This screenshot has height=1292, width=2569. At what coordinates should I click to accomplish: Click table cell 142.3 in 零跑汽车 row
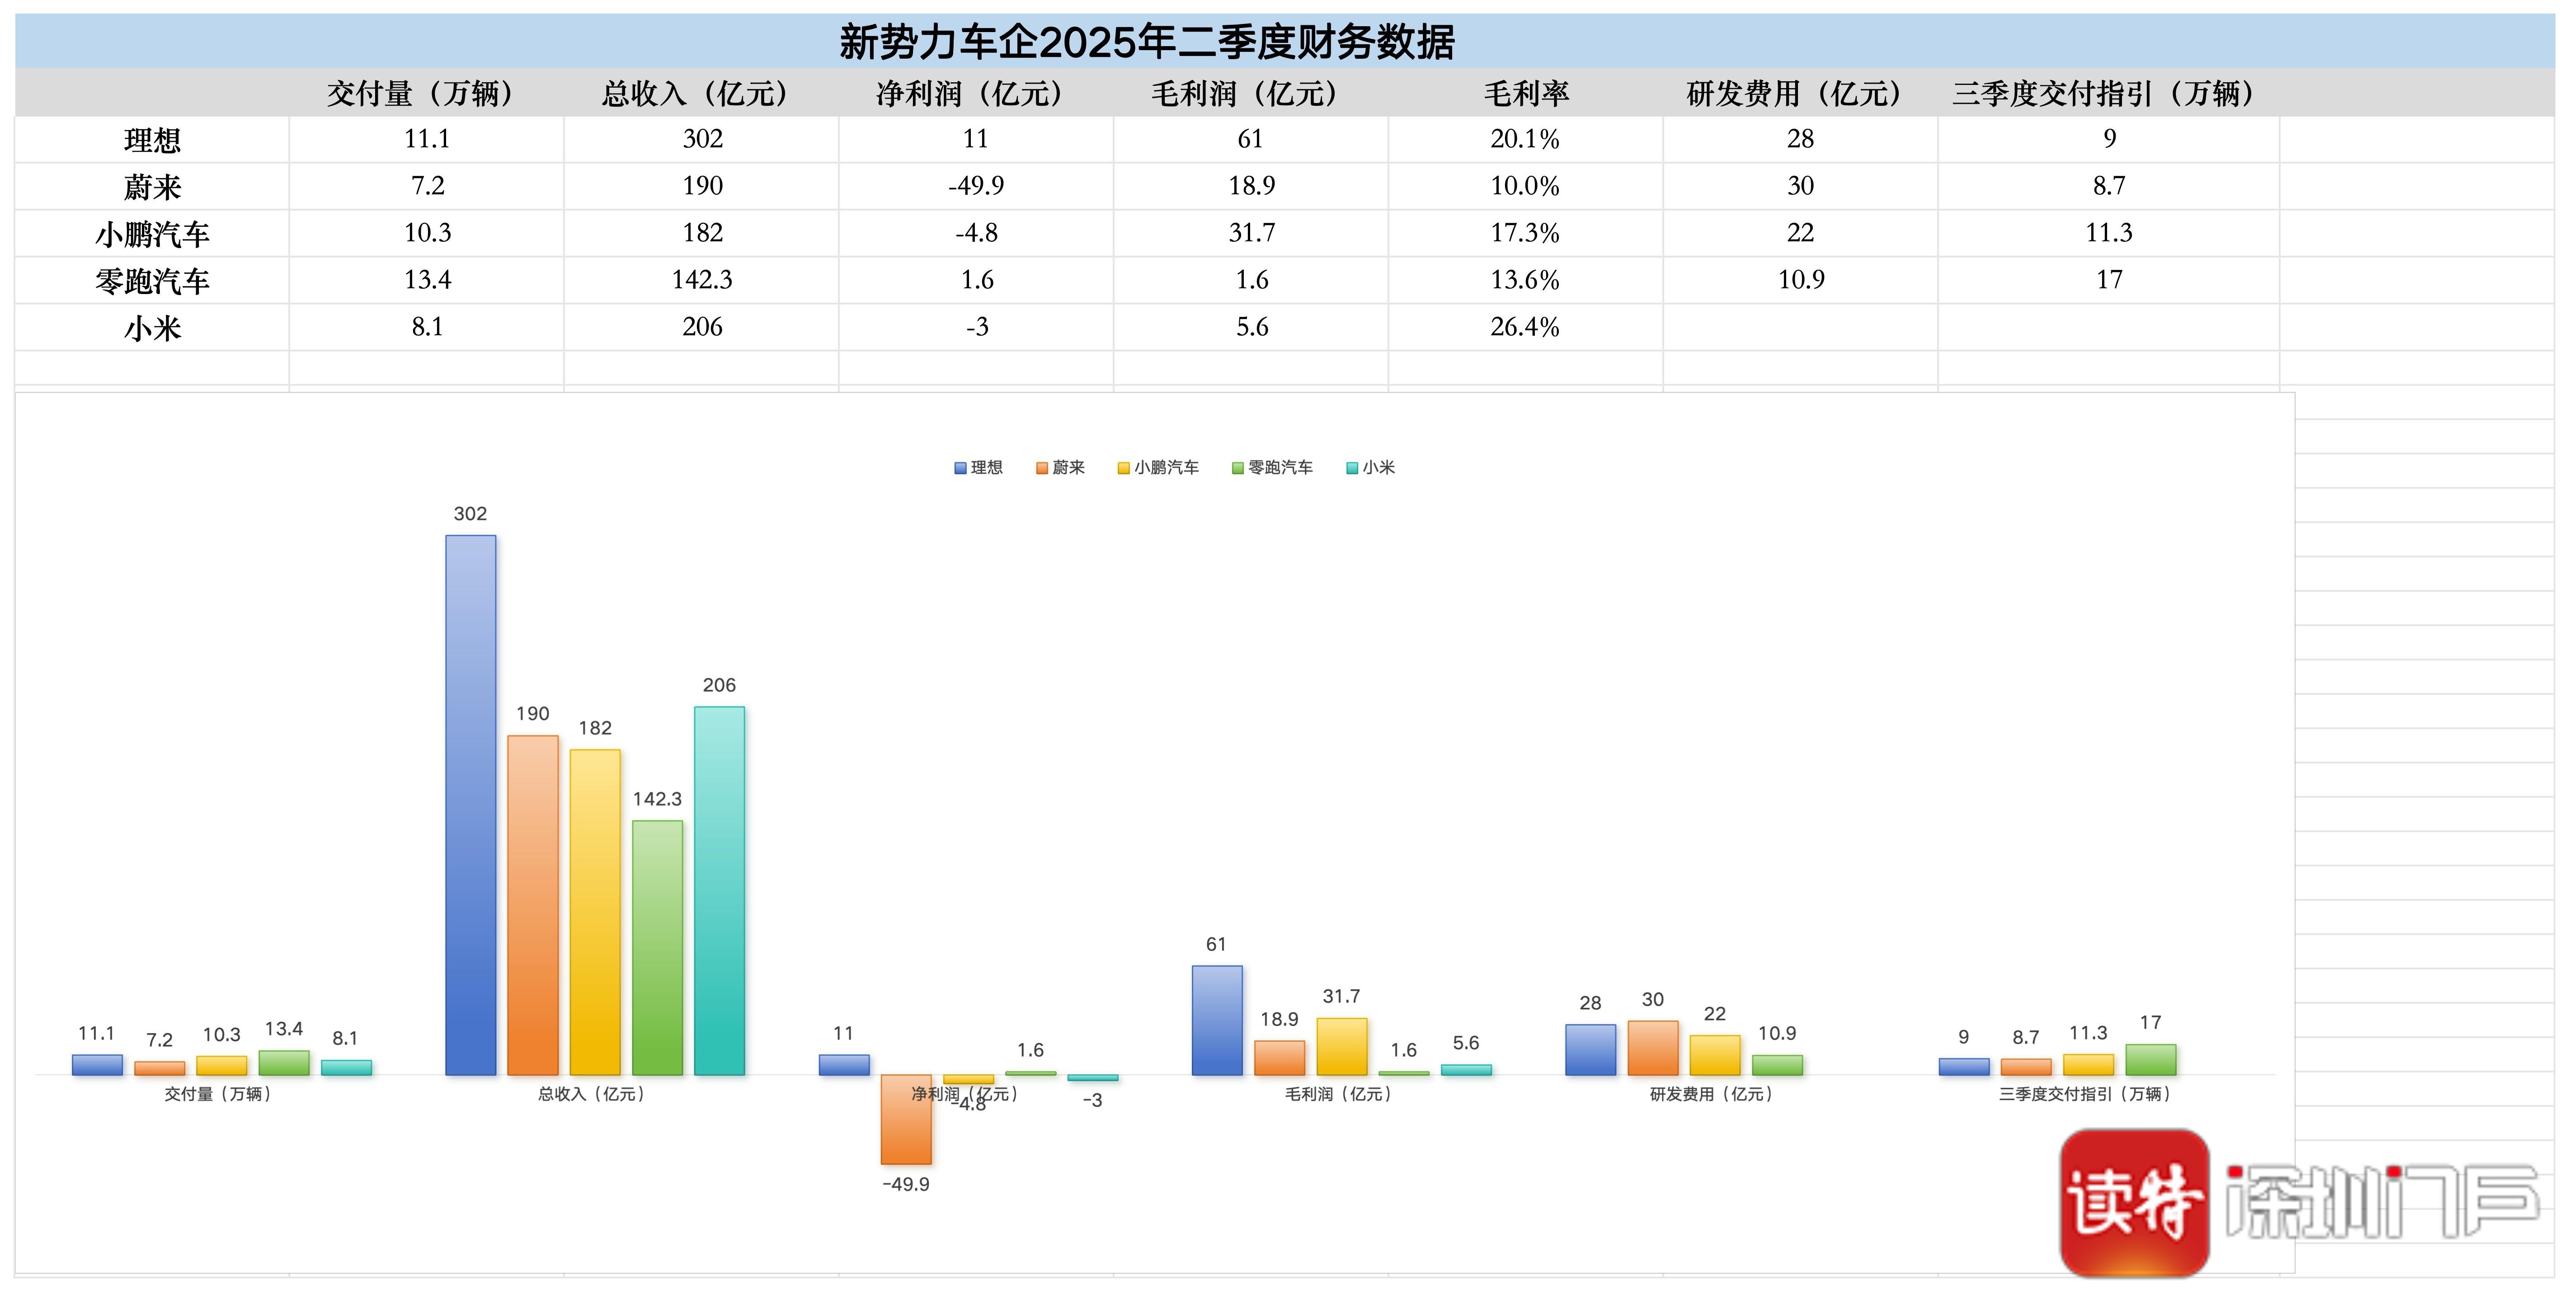tap(701, 280)
